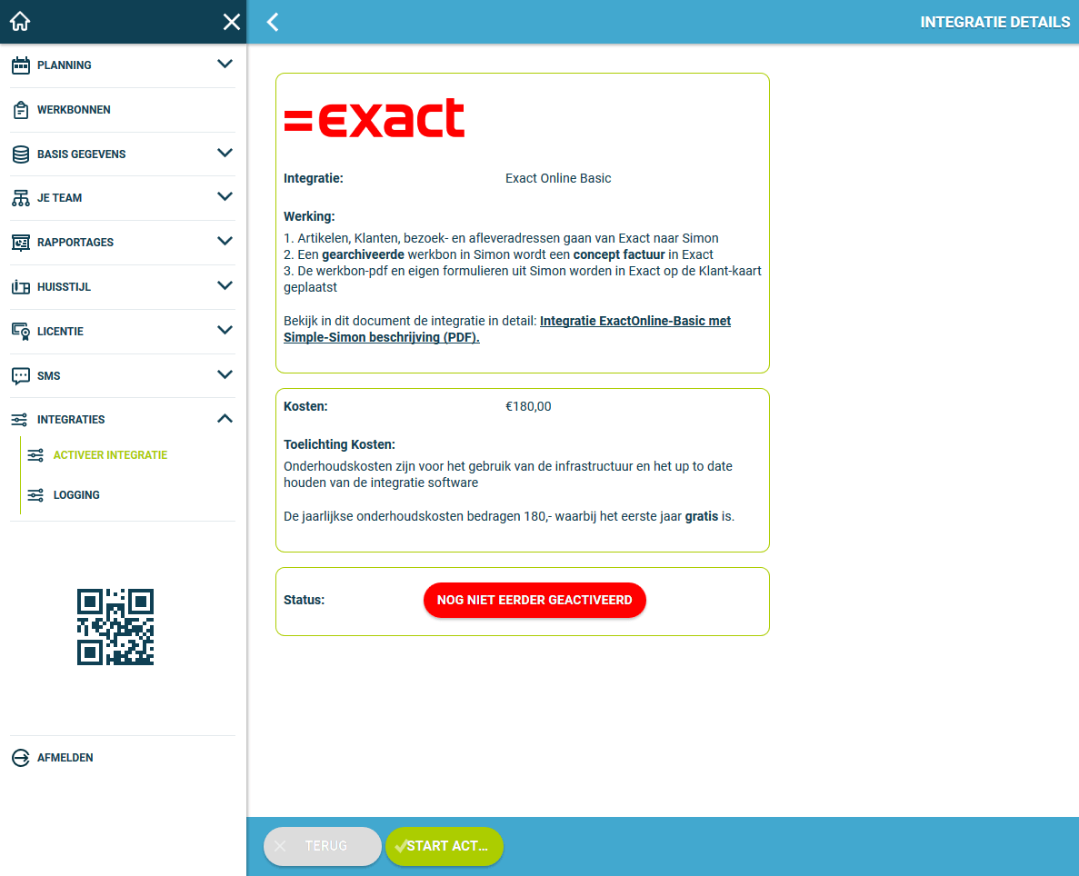
Task: Expand the Je Team chevron
Action: (x=225, y=197)
